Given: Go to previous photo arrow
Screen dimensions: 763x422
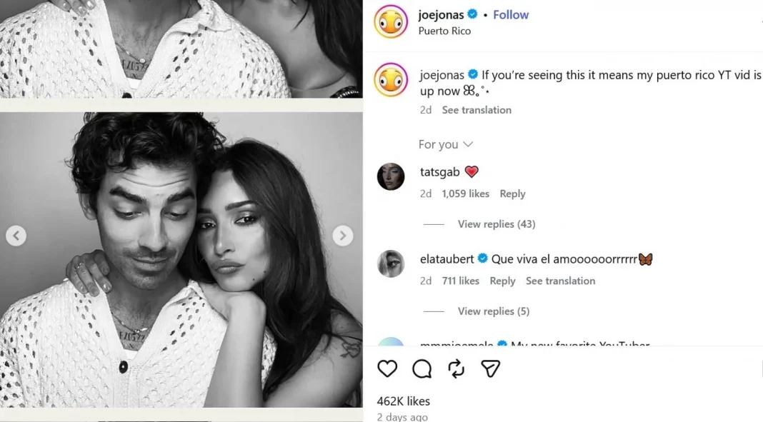Looking at the screenshot, I should (x=16, y=236).
